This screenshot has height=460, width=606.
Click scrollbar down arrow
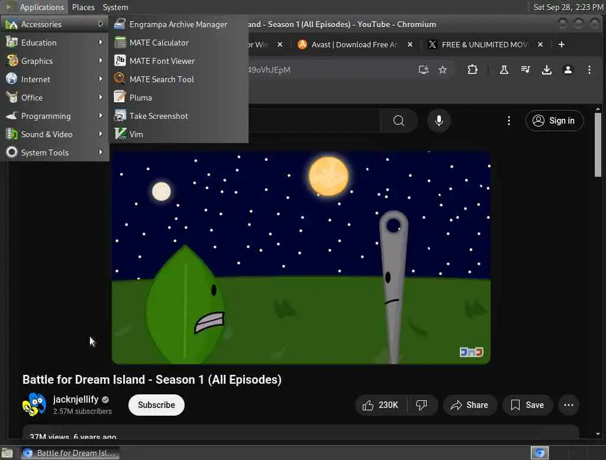(x=598, y=434)
